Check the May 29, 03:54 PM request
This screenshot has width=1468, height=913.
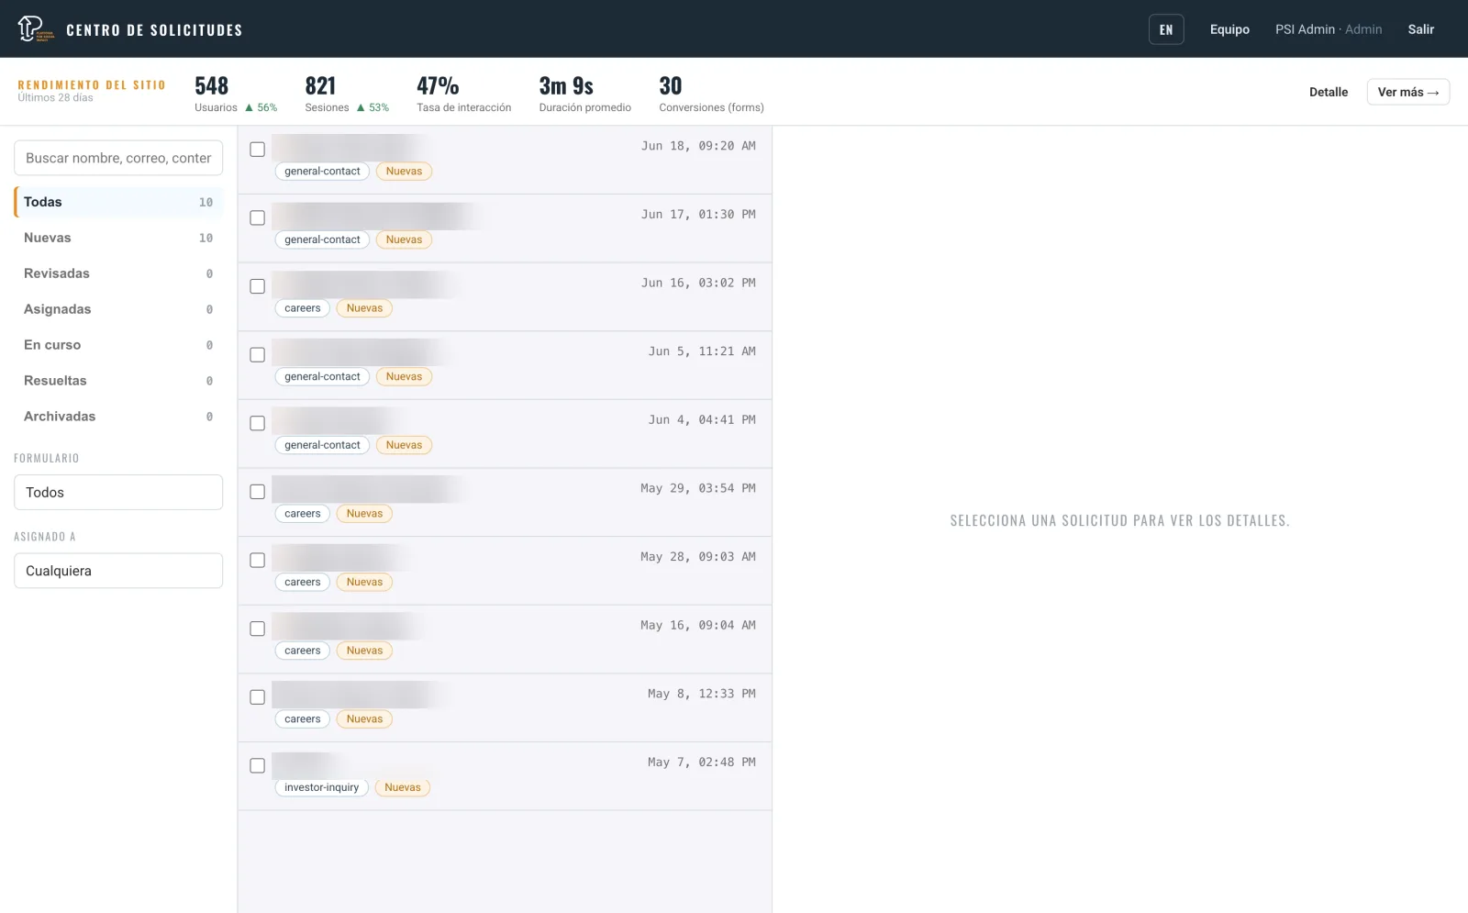click(258, 492)
